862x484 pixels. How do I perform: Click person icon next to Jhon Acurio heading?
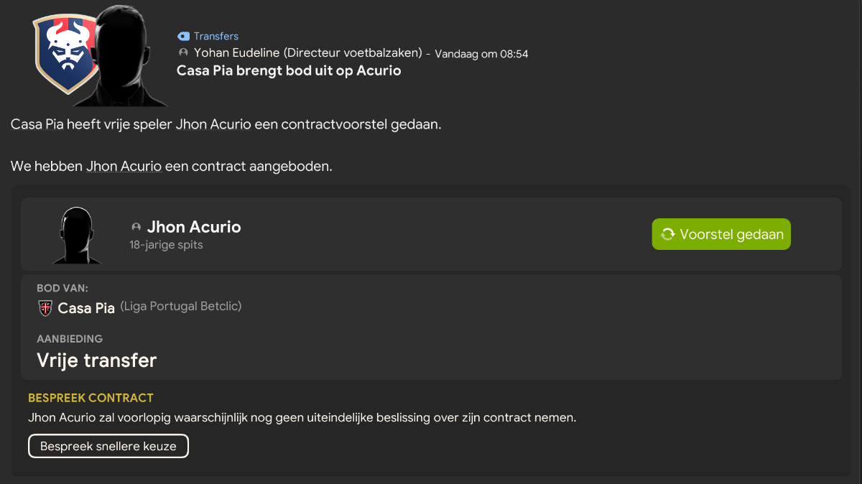click(x=136, y=227)
